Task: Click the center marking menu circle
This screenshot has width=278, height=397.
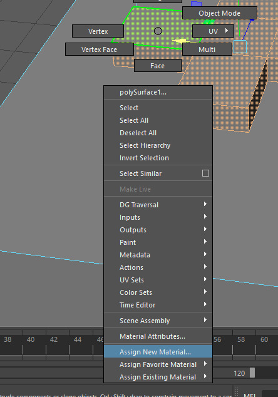Action: pyautogui.click(x=158, y=31)
